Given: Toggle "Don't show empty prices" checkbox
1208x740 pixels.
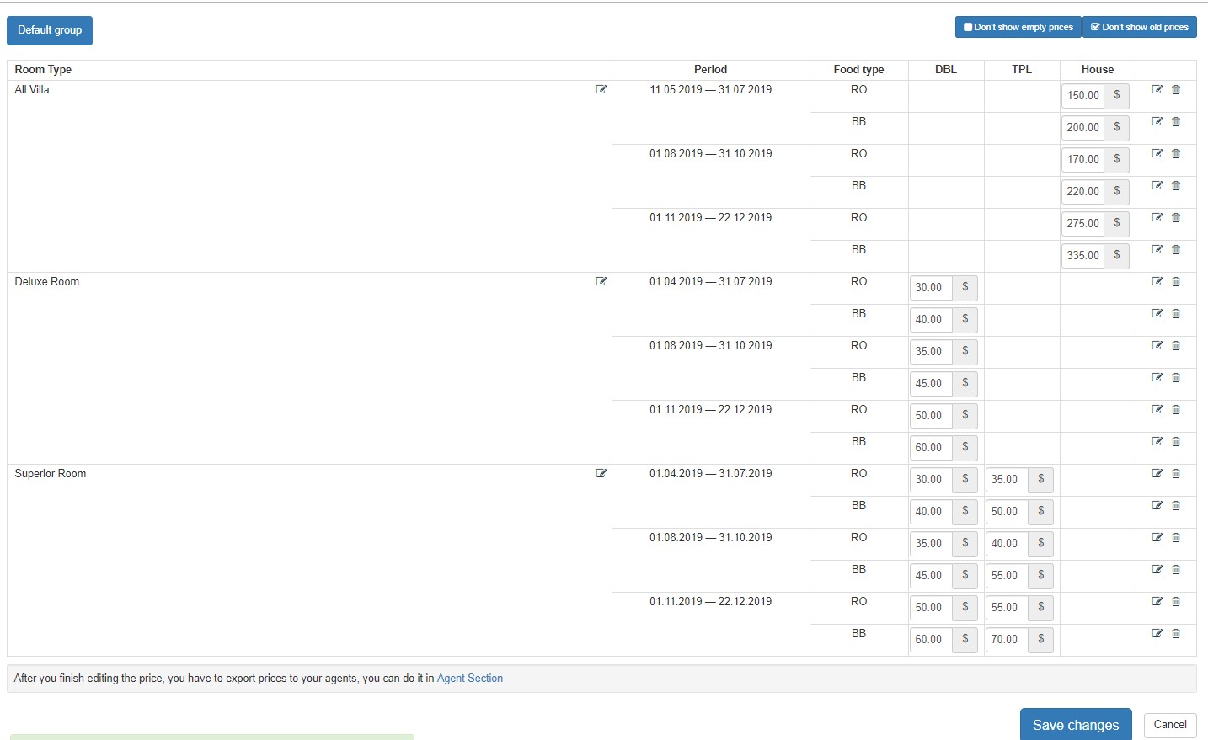Looking at the screenshot, I should point(1018,27).
